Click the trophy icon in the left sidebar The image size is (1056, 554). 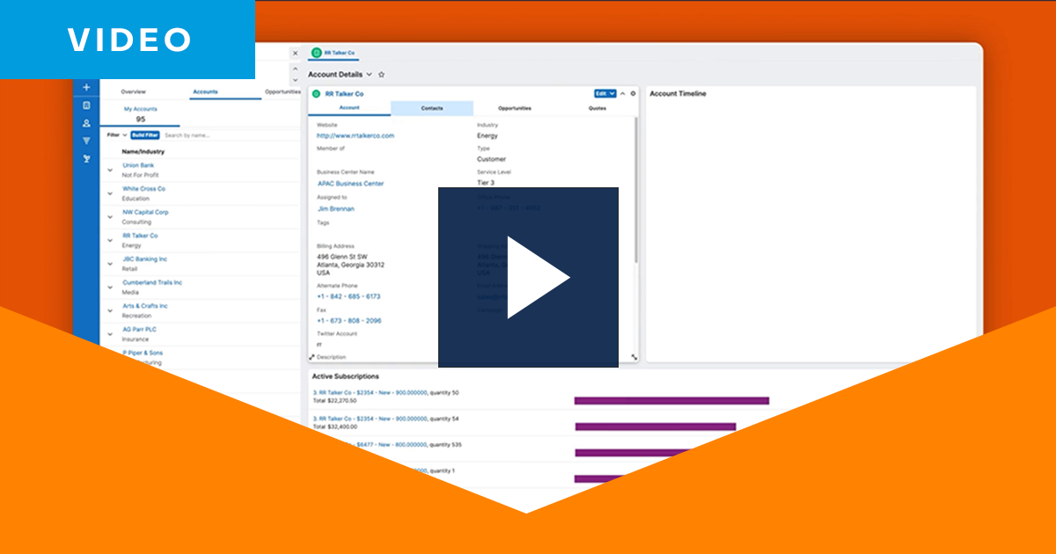point(86,159)
